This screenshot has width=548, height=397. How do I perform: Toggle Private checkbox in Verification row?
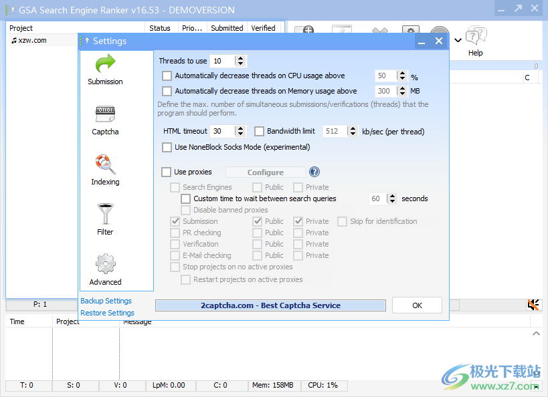(298, 244)
